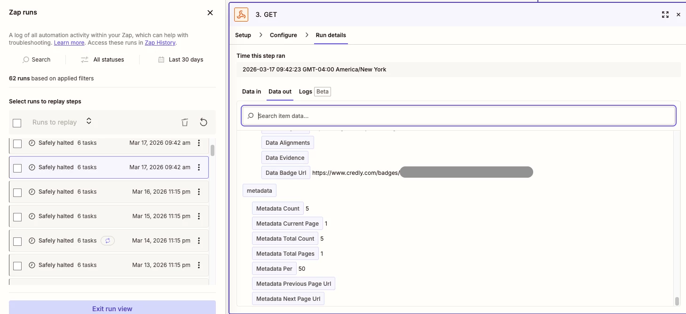Select the Mar 15, 2026 11:15 pm timestamp
The image size is (686, 314).
click(161, 216)
